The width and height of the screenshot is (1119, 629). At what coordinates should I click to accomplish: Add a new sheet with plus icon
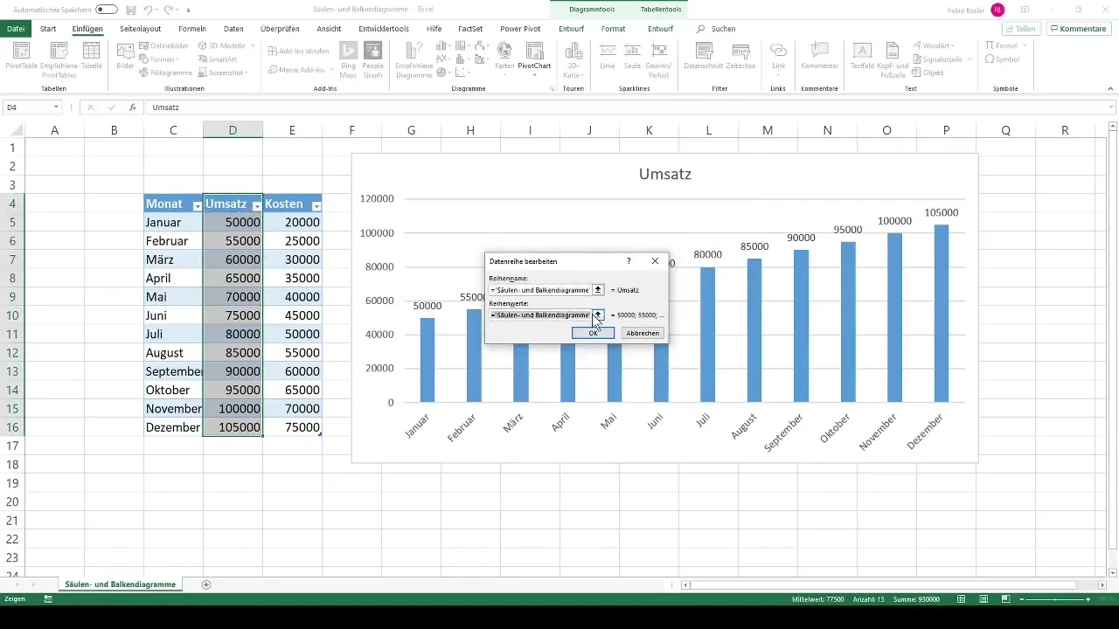pos(206,584)
